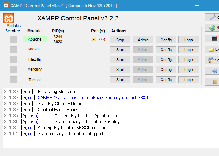
Task: Click log line 'Attempting to stop MySQL service...'
Action: coord(73,128)
